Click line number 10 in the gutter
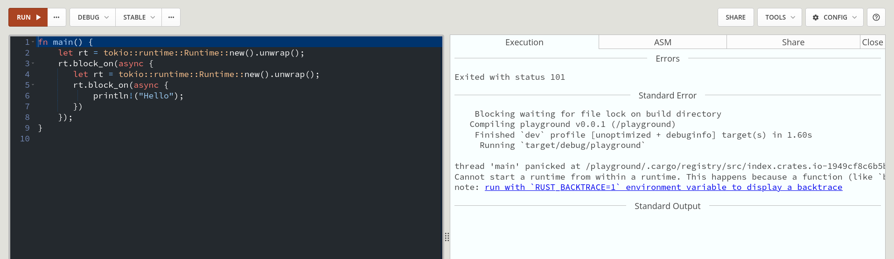 coord(25,139)
